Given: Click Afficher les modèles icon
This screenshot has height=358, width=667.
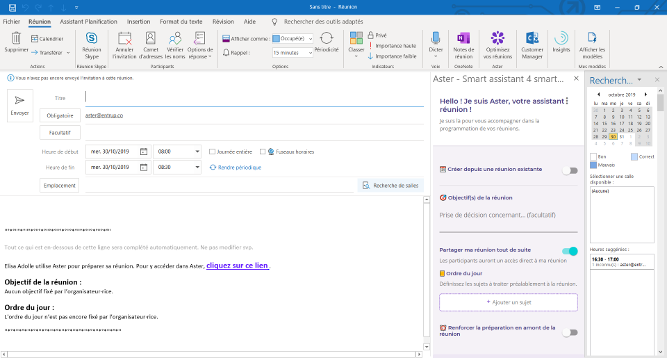Looking at the screenshot, I should (592, 38).
